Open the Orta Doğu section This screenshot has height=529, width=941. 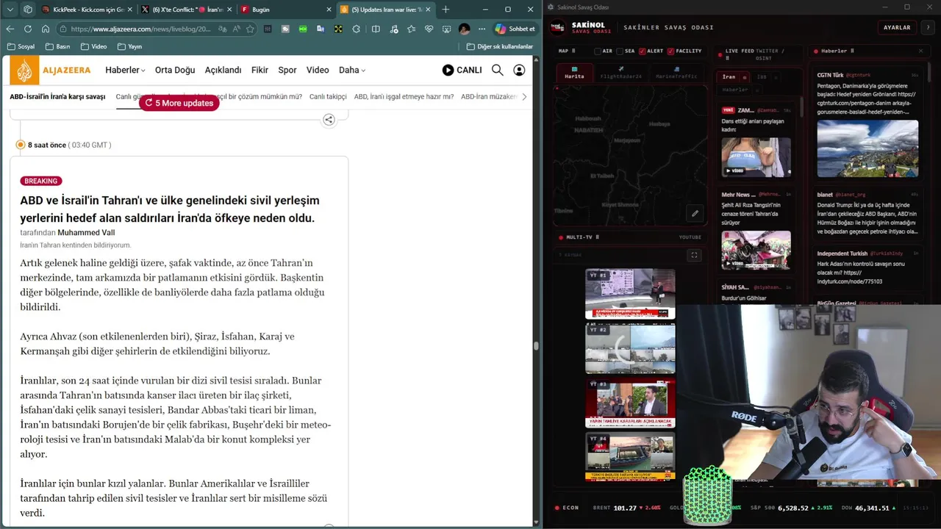[175, 70]
